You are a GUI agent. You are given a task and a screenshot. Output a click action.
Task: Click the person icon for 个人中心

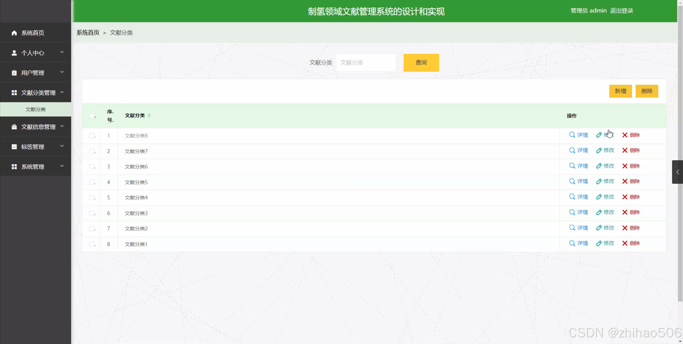(14, 53)
